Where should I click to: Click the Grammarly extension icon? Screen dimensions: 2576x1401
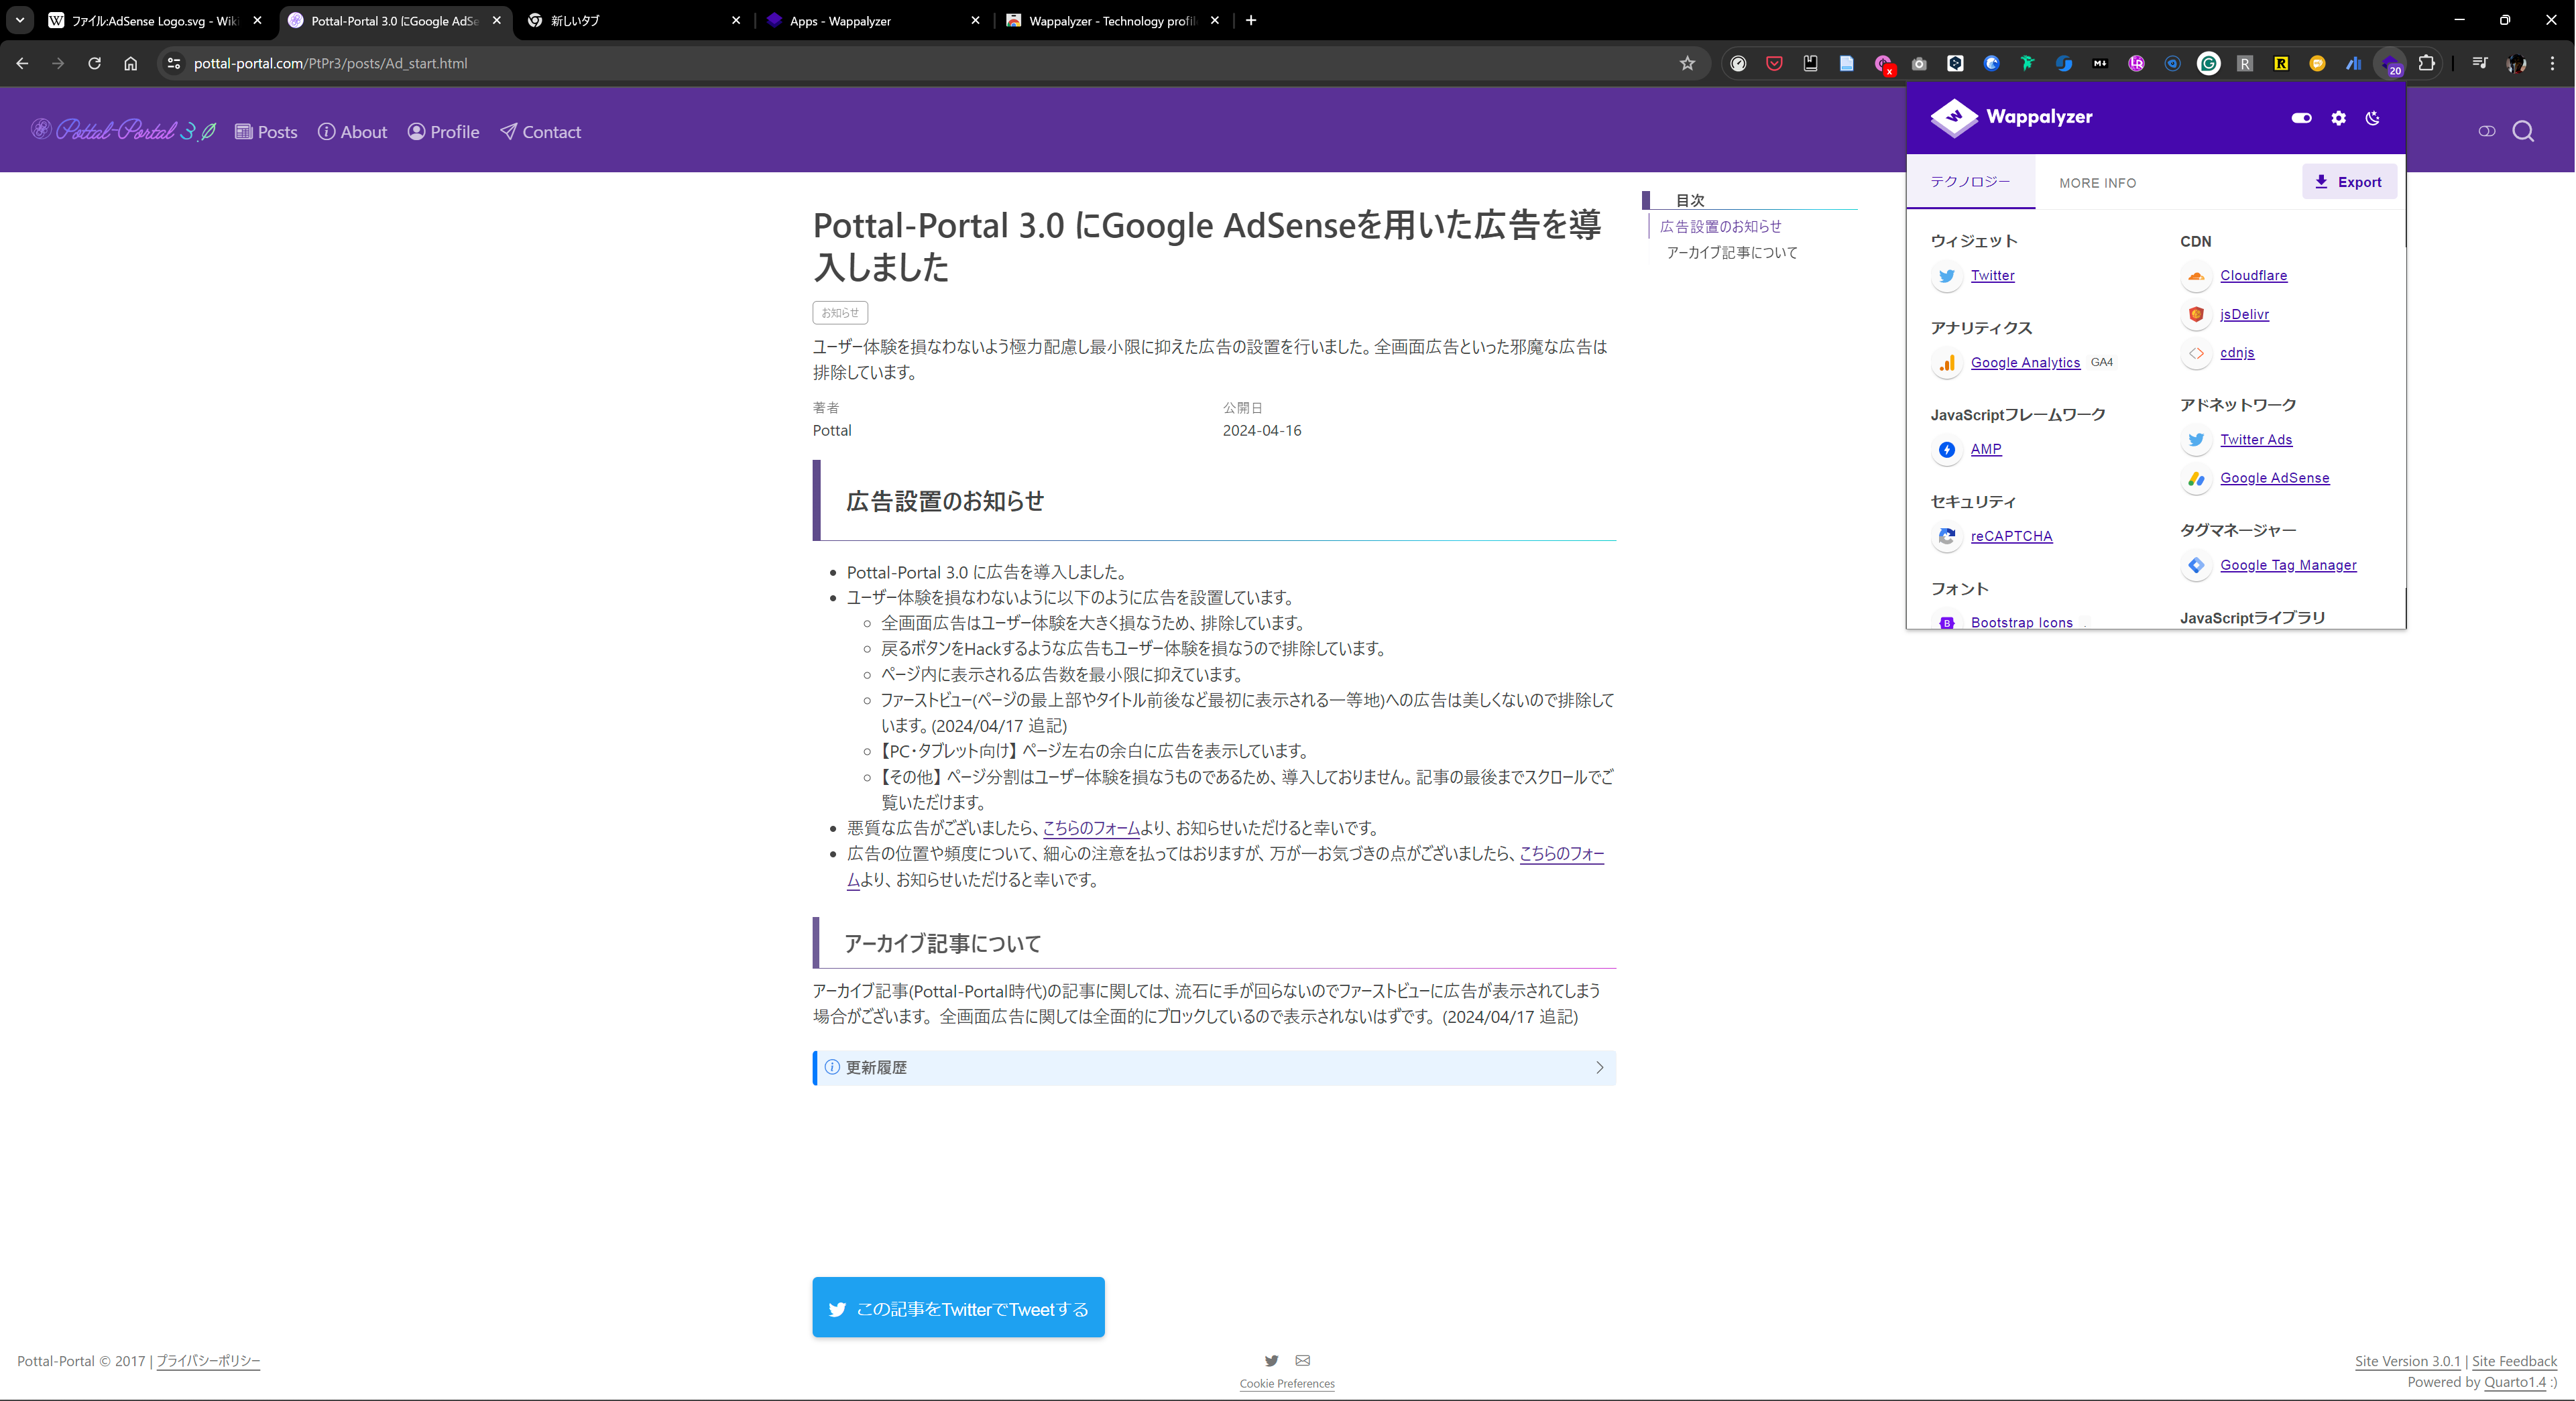click(2209, 63)
